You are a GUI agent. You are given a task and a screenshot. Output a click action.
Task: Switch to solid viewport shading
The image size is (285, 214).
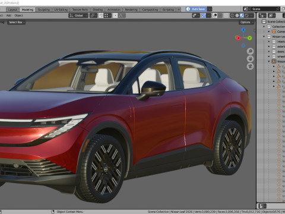tap(237, 15)
